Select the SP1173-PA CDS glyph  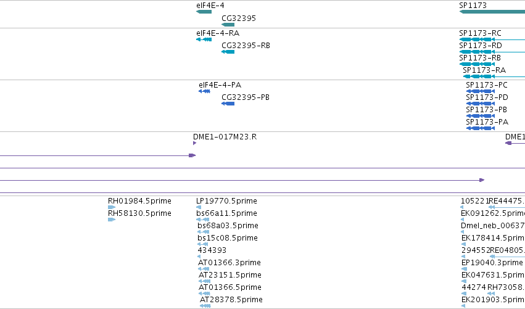coord(481,128)
